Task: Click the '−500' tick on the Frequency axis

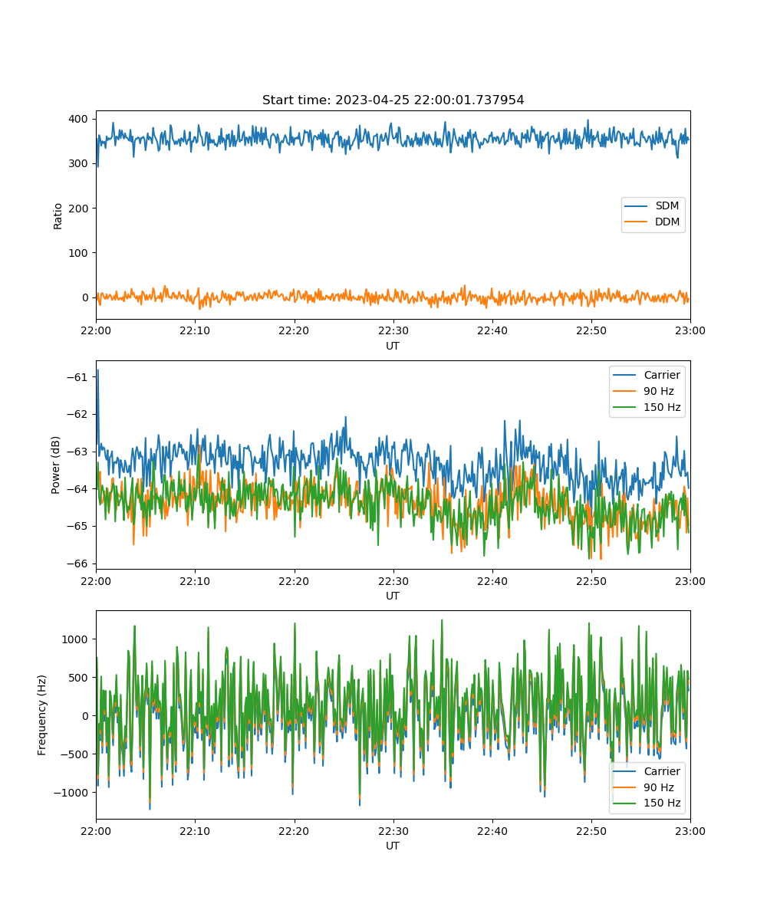Action: click(x=75, y=754)
